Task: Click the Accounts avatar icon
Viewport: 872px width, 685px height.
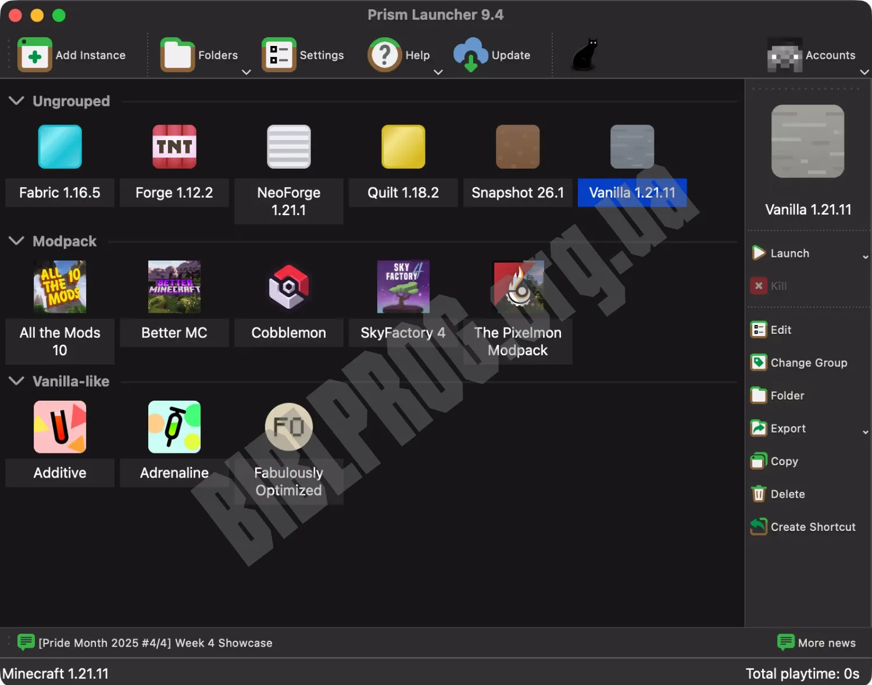Action: click(785, 55)
